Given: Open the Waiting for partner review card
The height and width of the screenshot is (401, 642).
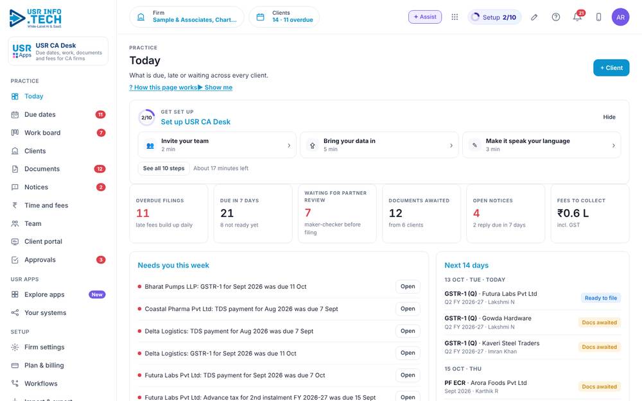Looking at the screenshot, I should coord(338,214).
